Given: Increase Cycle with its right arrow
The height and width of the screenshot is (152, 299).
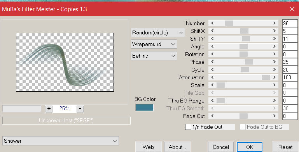Looking at the screenshot, I should [x=274, y=70].
